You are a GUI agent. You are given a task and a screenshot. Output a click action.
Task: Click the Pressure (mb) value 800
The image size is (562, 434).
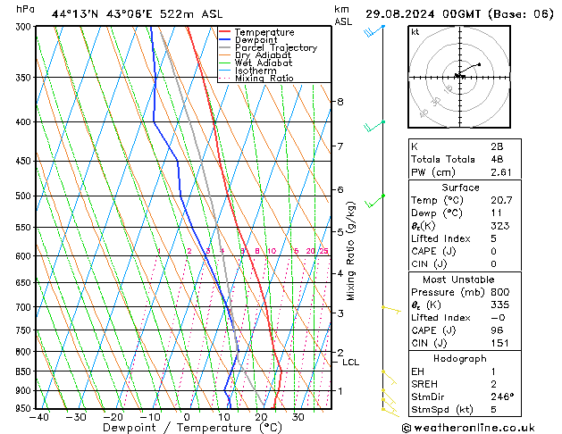(x=500, y=292)
